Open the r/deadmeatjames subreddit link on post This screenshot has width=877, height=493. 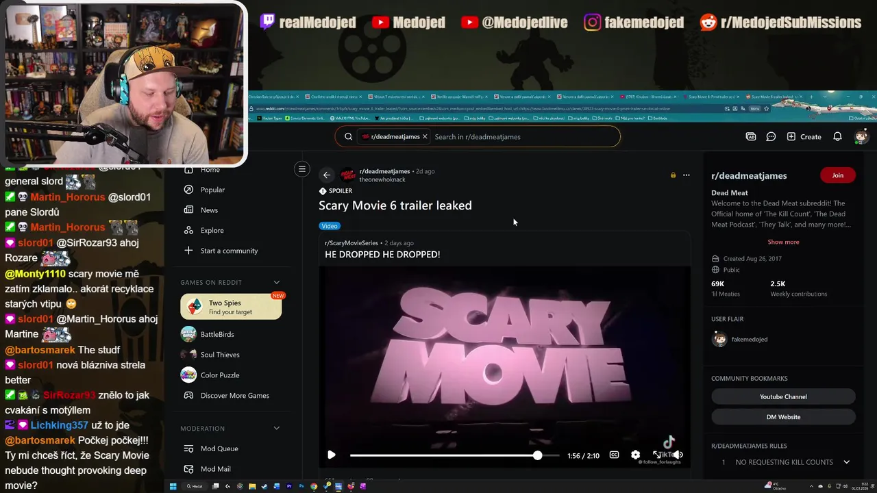pos(384,171)
